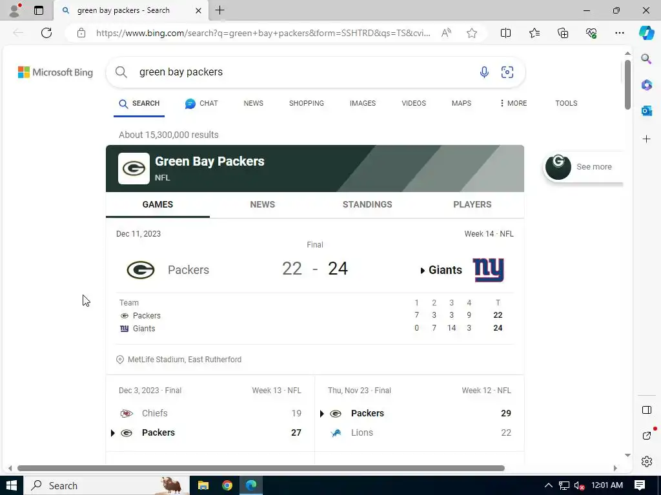The width and height of the screenshot is (661, 495).
Task: Open the Edge profile icon
Action: click(x=14, y=10)
